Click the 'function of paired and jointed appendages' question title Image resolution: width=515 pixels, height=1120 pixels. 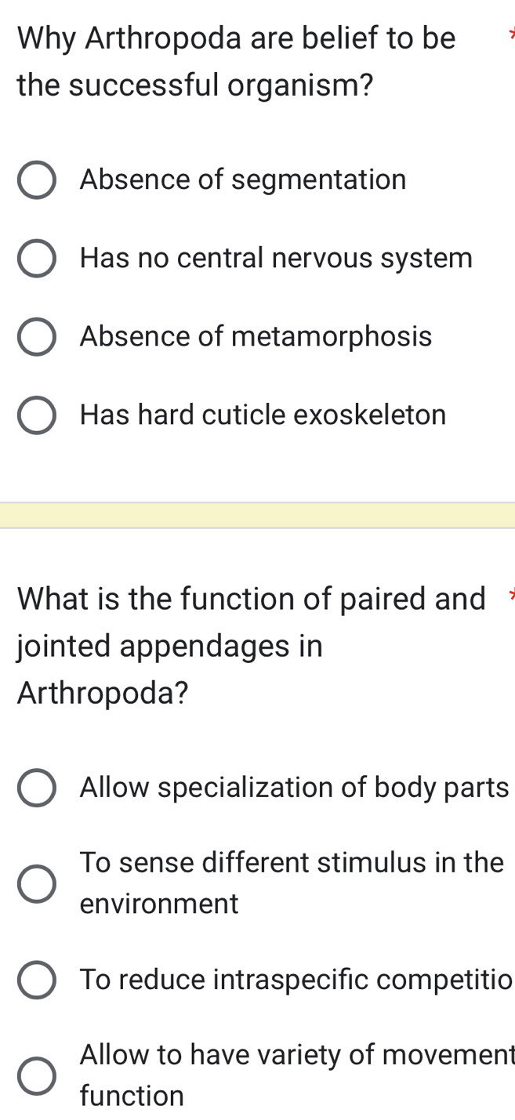251,647
